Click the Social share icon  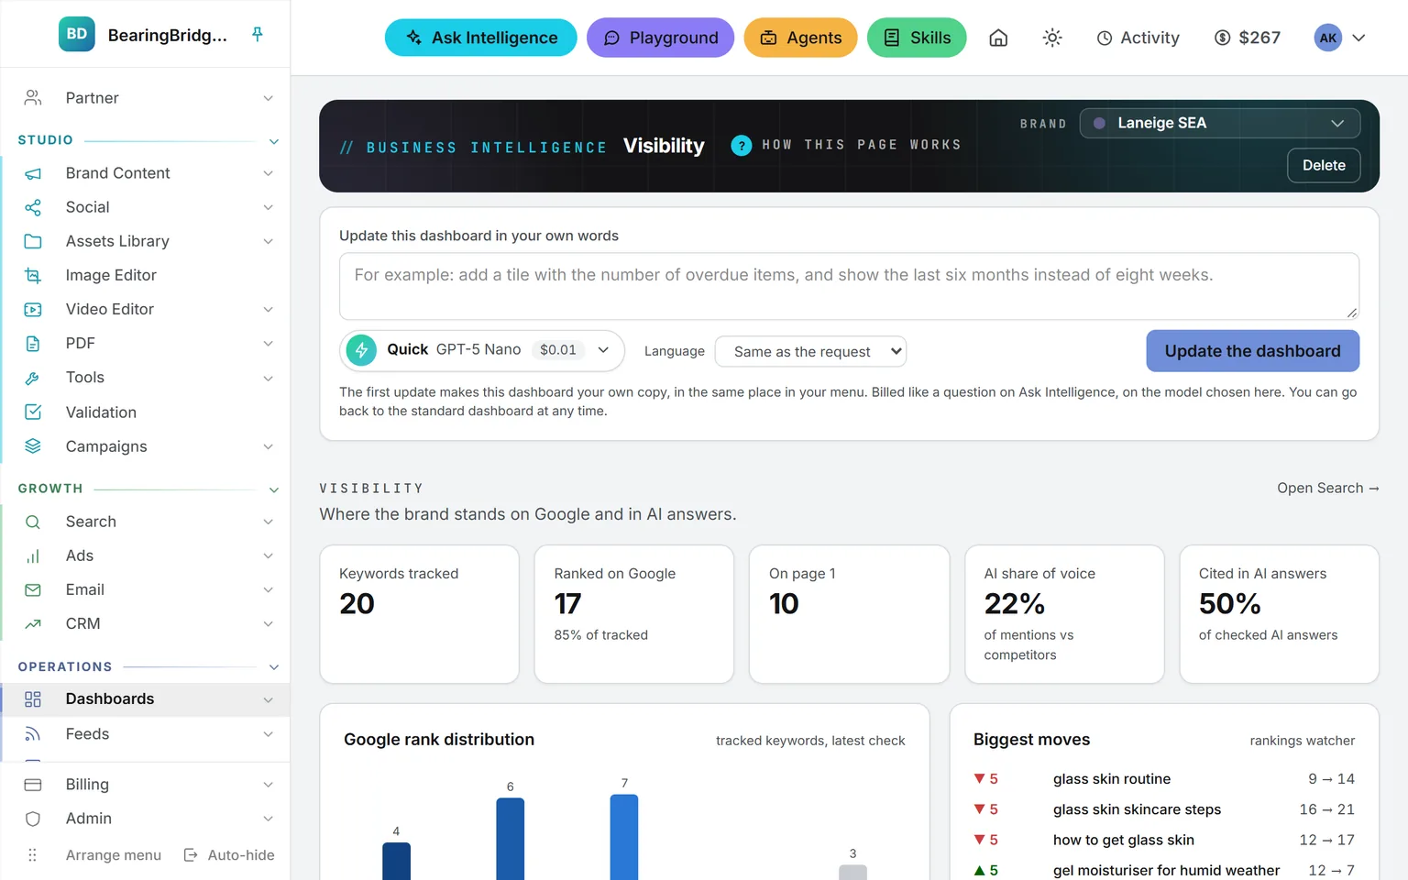(33, 207)
